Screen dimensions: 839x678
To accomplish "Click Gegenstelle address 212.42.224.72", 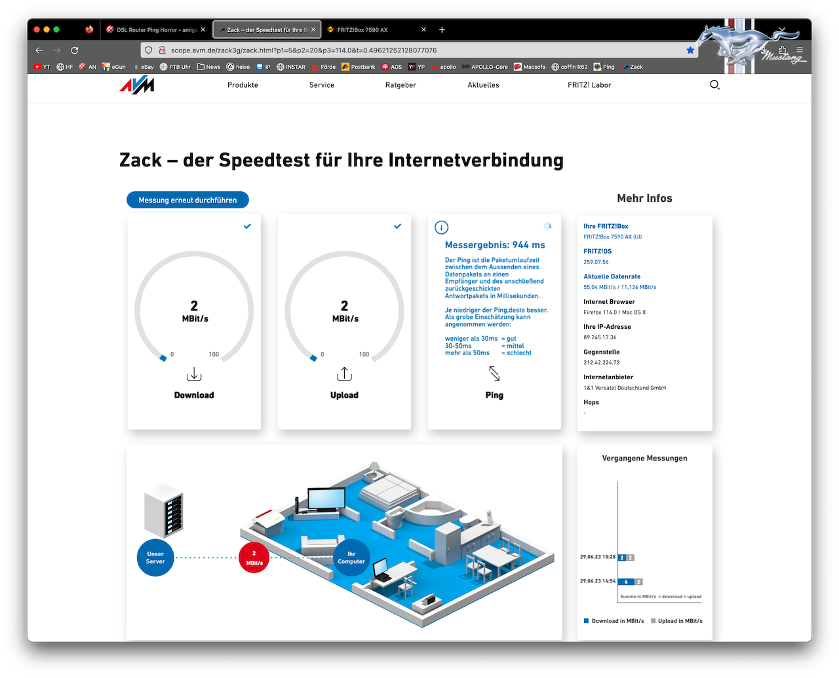I will pos(601,362).
